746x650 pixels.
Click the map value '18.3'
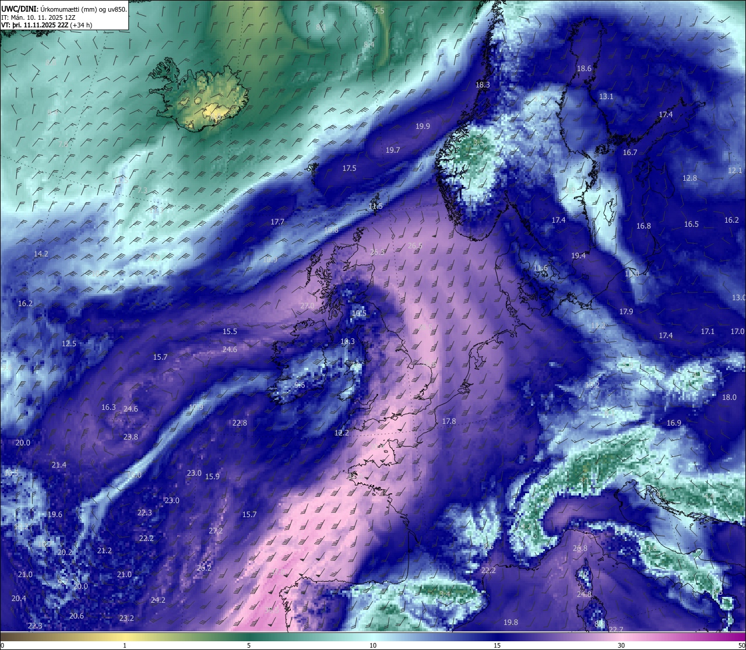coord(483,85)
